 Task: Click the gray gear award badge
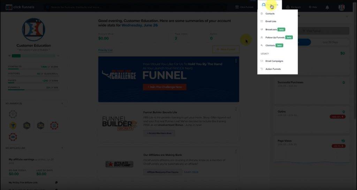click(x=13, y=114)
